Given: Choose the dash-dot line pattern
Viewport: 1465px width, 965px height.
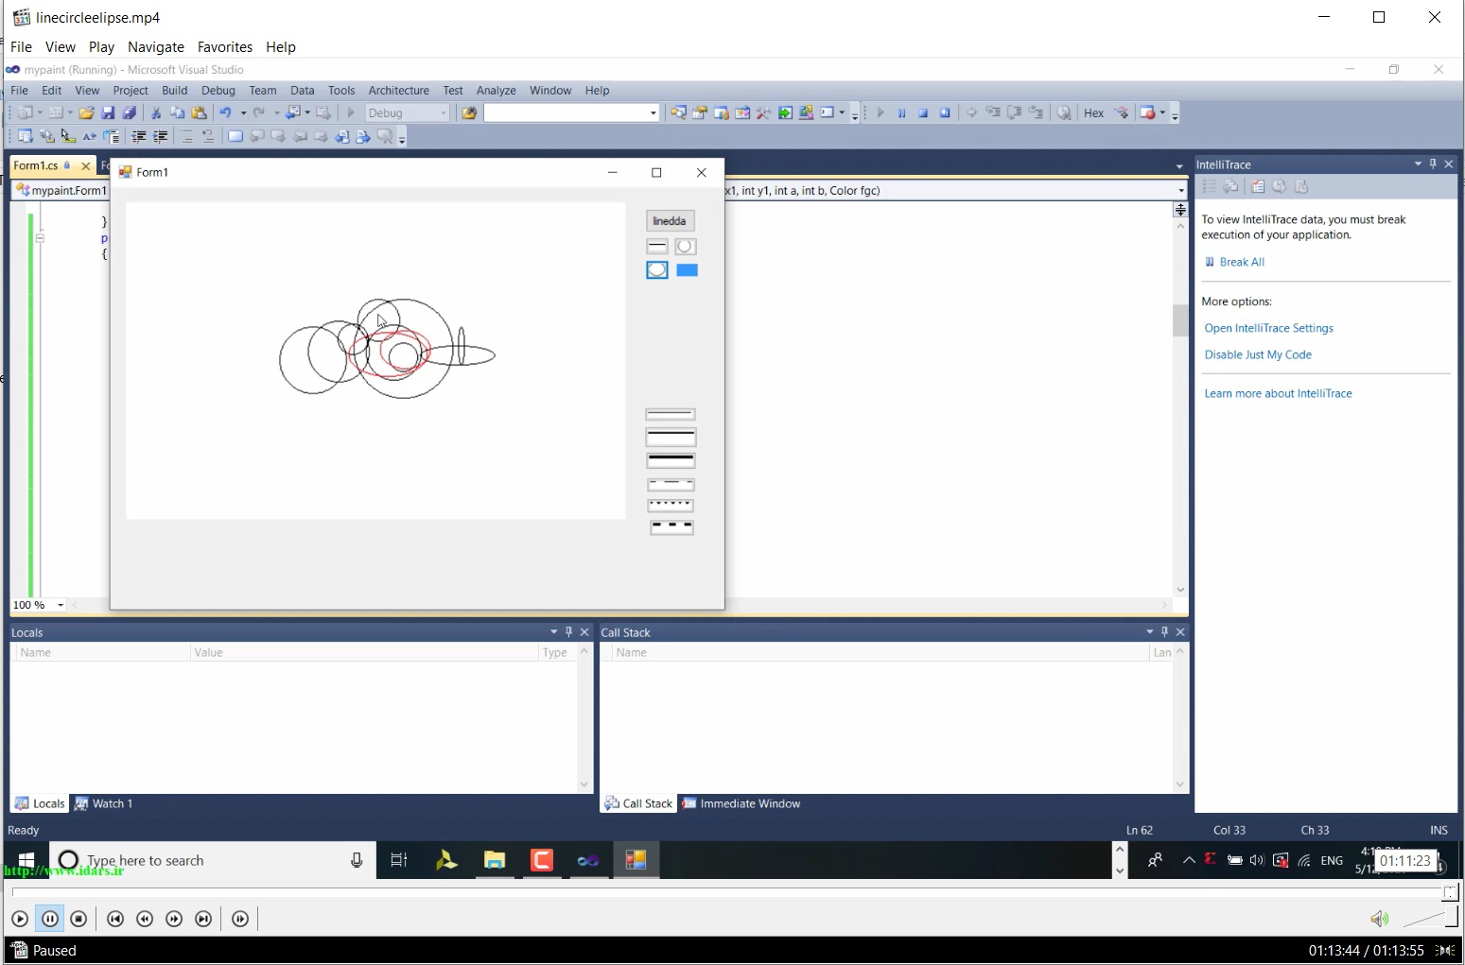Looking at the screenshot, I should [x=671, y=484].
